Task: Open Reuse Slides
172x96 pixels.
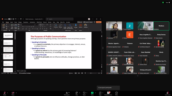Action: point(16,26)
